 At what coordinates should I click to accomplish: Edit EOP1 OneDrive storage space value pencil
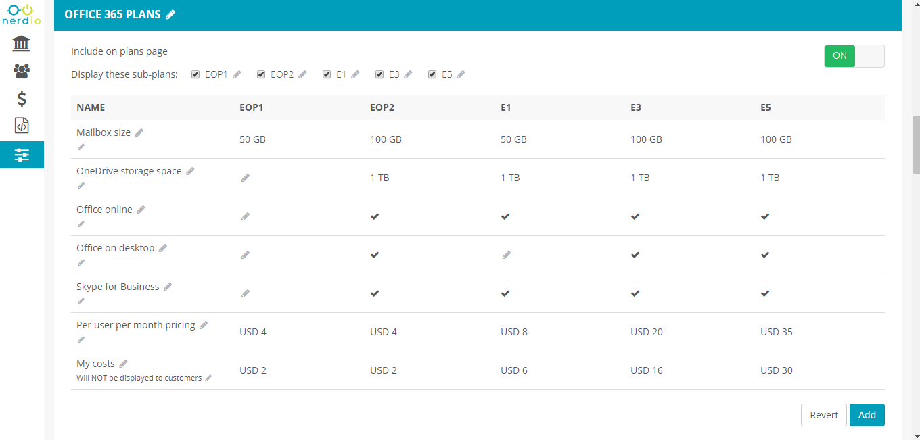tap(246, 178)
